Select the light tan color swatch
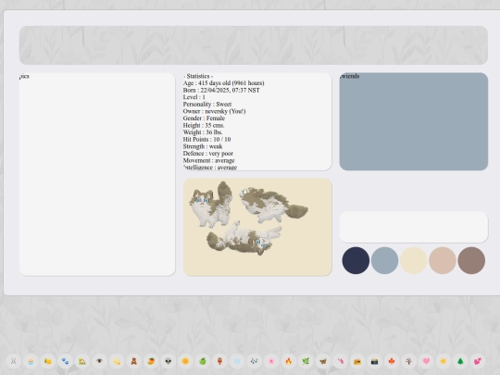Screen dimensions: 500x375 (x=443, y=260)
